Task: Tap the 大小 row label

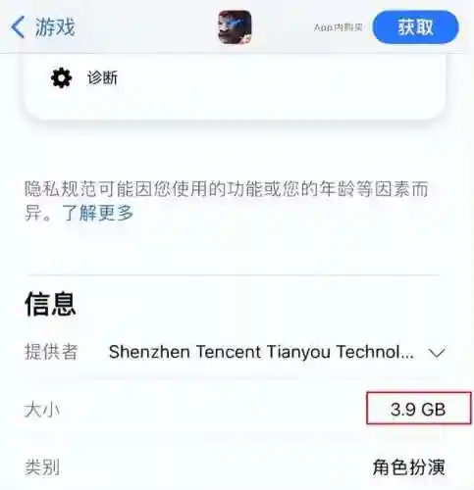Action: click(42, 410)
